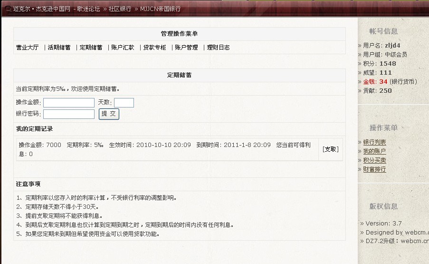Open 我的账户 sidebar link
Image resolution: width=429 pixels, height=264 pixels.
[x=374, y=151]
